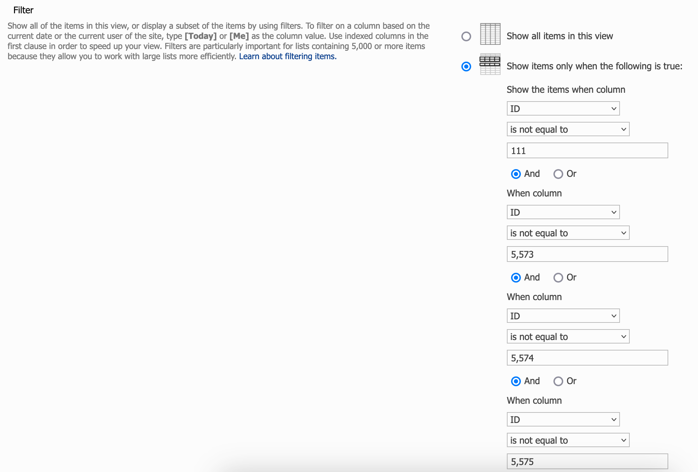
Task: Click the value field containing 111
Action: (x=587, y=151)
